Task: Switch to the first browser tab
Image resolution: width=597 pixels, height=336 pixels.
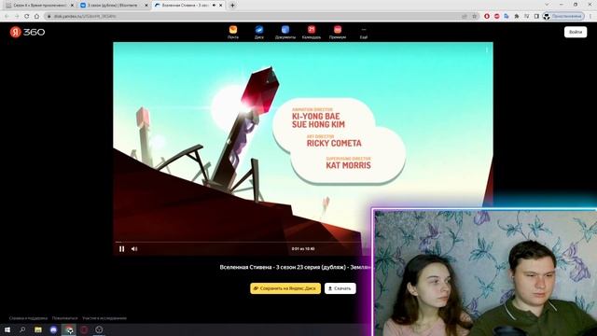Action: pos(39,6)
